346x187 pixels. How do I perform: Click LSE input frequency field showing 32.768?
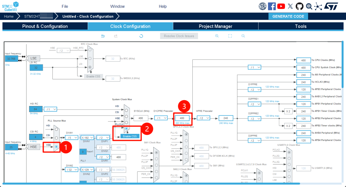pos(11,59)
